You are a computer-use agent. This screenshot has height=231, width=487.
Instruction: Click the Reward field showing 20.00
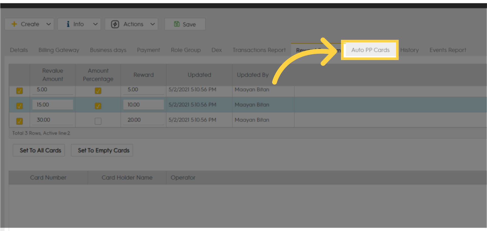click(x=144, y=120)
